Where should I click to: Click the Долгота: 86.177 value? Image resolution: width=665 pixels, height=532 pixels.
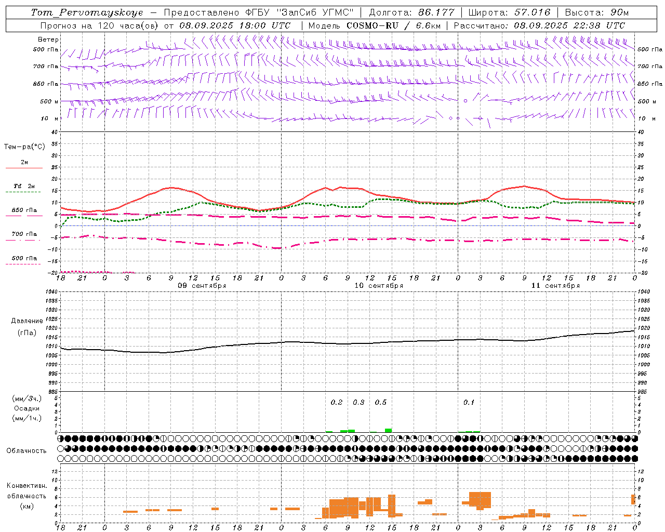pyautogui.click(x=411, y=12)
